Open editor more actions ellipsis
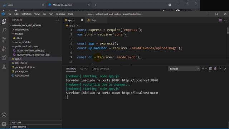Viewport: 229px width, 129px height. pos(225,20)
